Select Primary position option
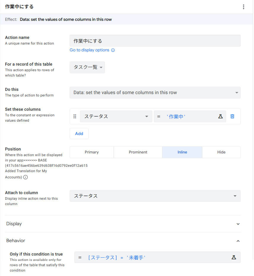Viewport: 254px width, 276px height. 92,152
